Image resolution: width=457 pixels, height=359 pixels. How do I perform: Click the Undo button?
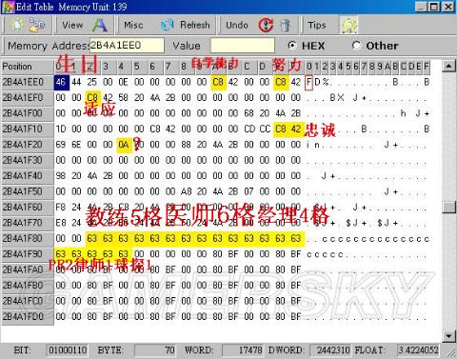click(237, 25)
